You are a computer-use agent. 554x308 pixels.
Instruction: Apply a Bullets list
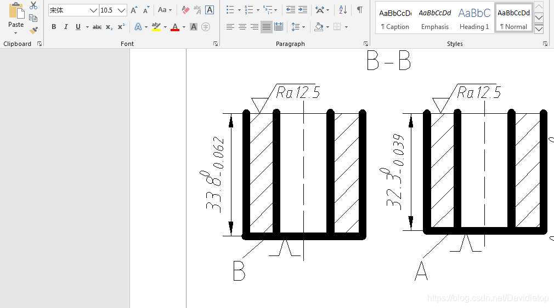(x=230, y=10)
